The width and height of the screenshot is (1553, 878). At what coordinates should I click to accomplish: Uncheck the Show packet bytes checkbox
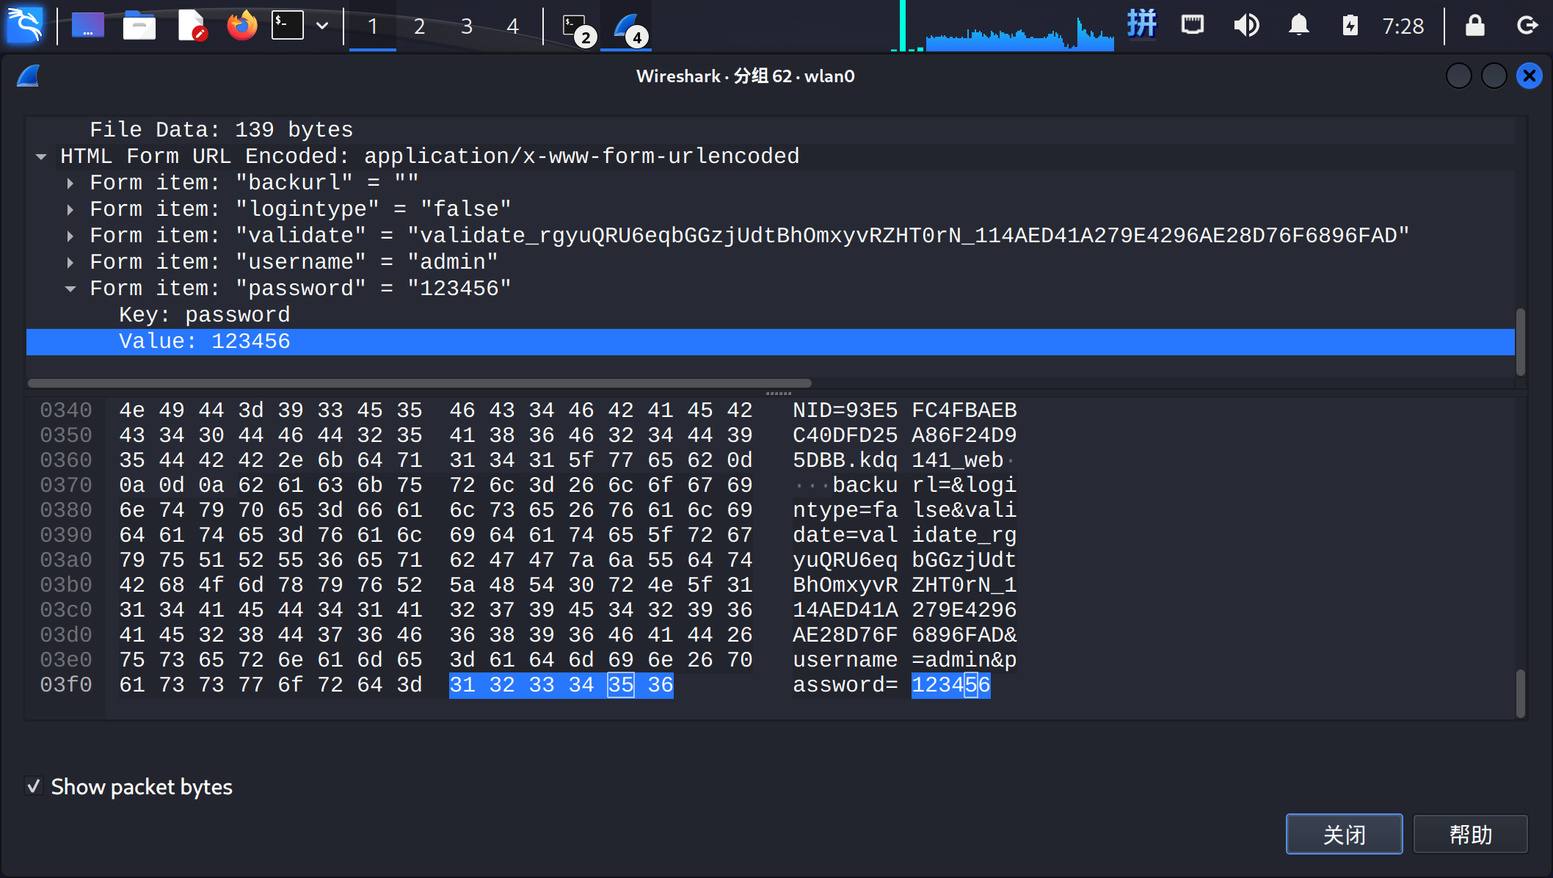(x=34, y=786)
